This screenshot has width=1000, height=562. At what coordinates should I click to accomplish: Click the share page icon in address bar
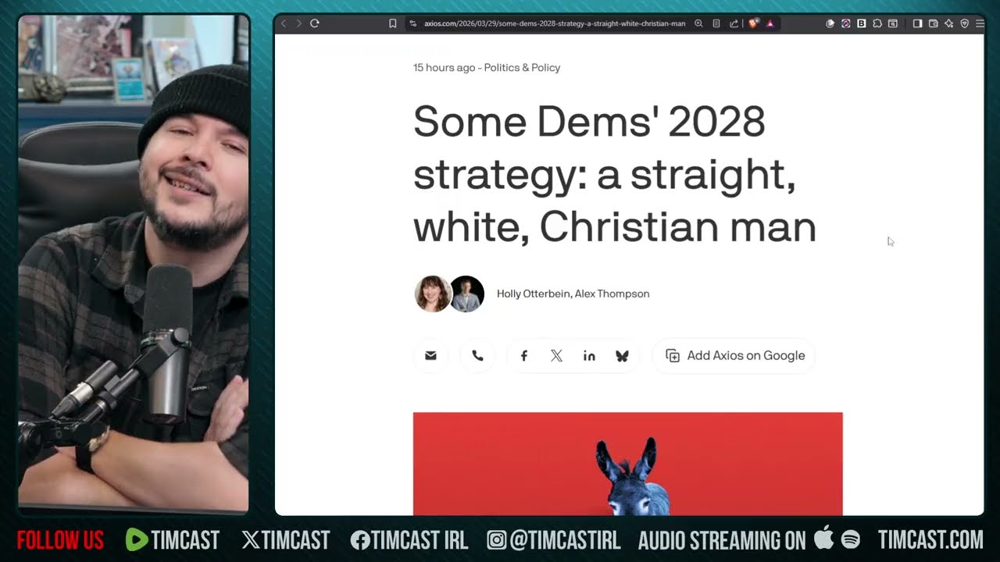coord(734,23)
